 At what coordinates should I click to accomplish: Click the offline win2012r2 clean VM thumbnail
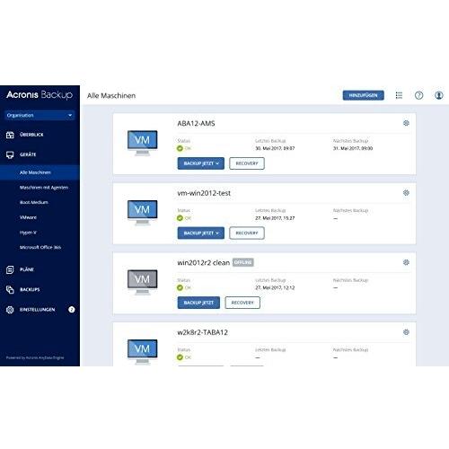point(143,282)
